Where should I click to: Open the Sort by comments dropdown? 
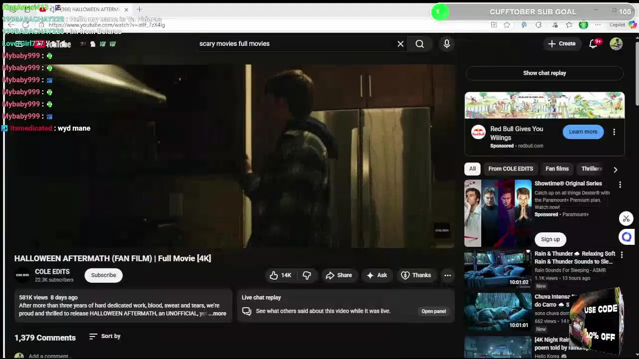(x=105, y=337)
